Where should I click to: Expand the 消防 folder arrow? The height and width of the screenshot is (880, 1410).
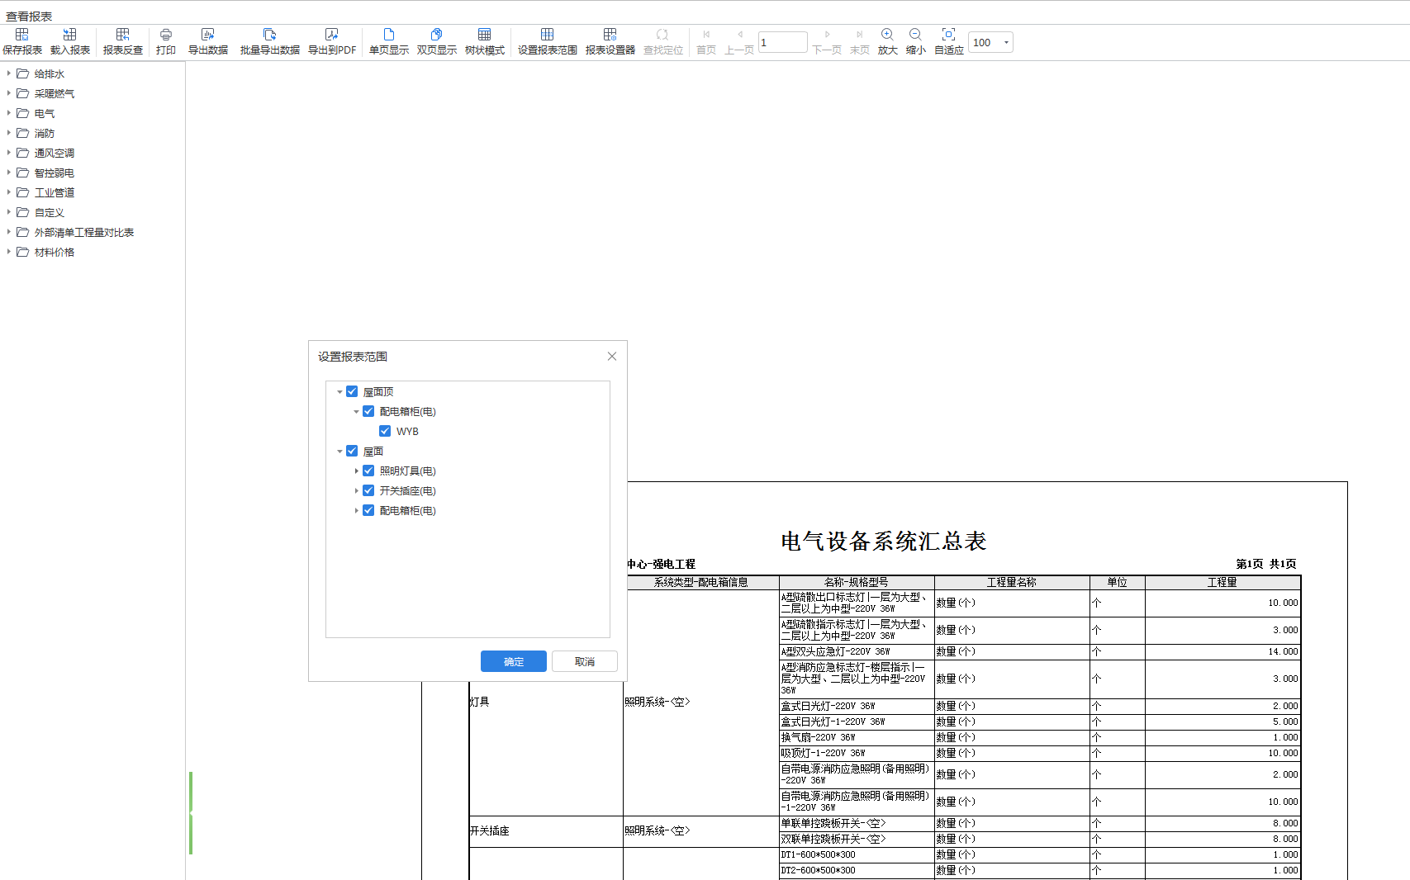(x=9, y=133)
